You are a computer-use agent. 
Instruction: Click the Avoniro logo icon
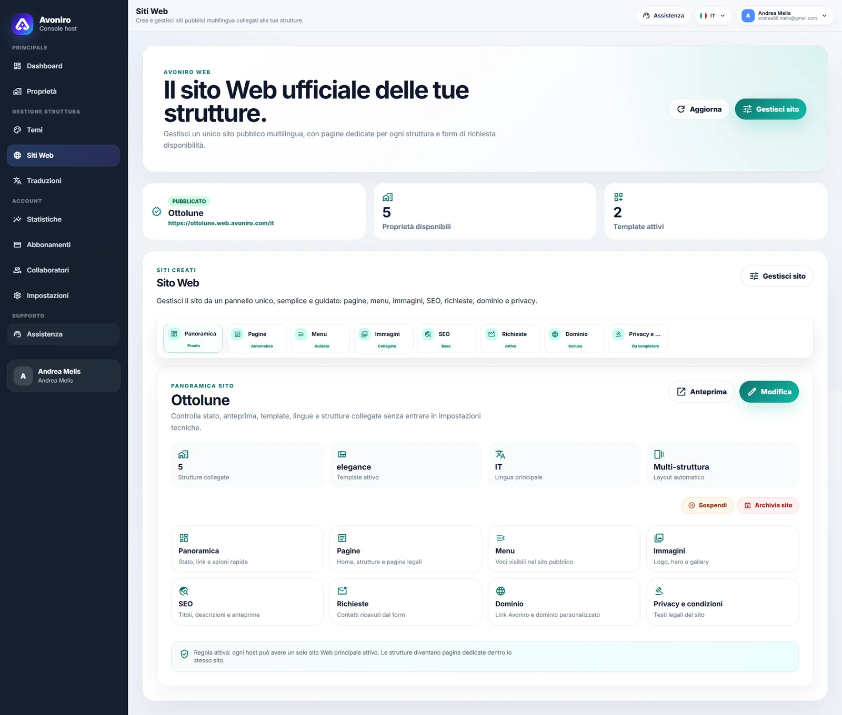point(23,24)
